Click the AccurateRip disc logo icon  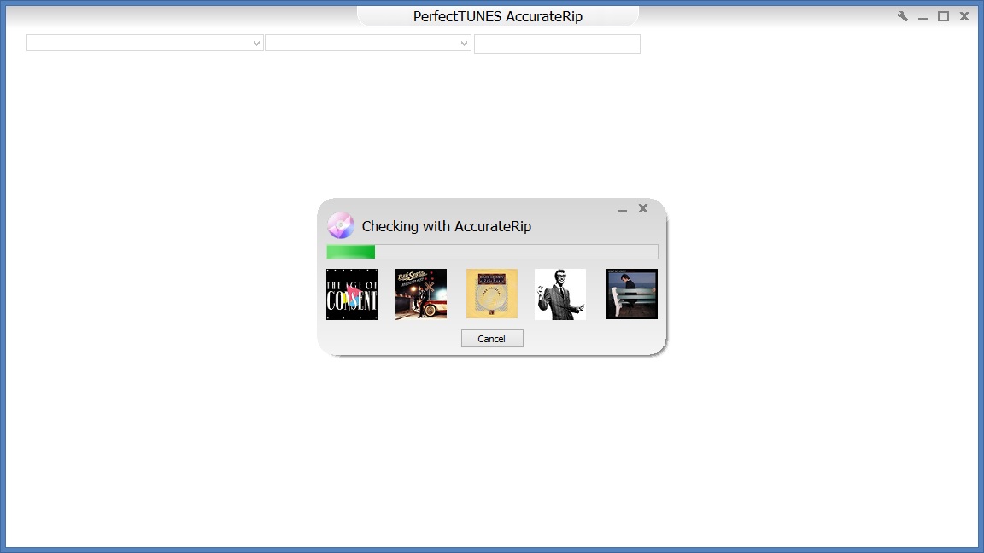click(341, 225)
